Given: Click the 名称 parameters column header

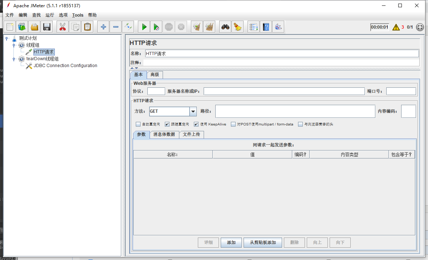Looking at the screenshot, I should [x=173, y=154].
